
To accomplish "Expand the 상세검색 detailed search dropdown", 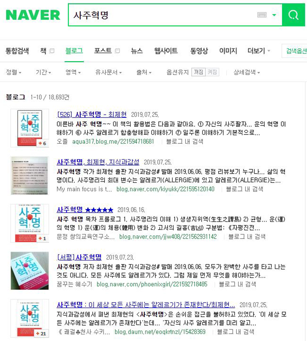I will (x=247, y=72).
